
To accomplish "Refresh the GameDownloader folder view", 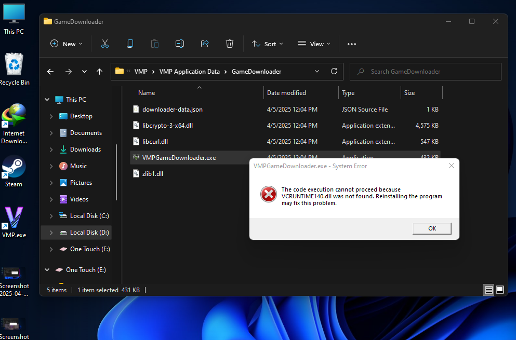I will pyautogui.click(x=334, y=72).
